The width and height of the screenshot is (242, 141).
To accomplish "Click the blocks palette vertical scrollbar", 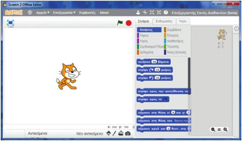I will tap(189, 76).
